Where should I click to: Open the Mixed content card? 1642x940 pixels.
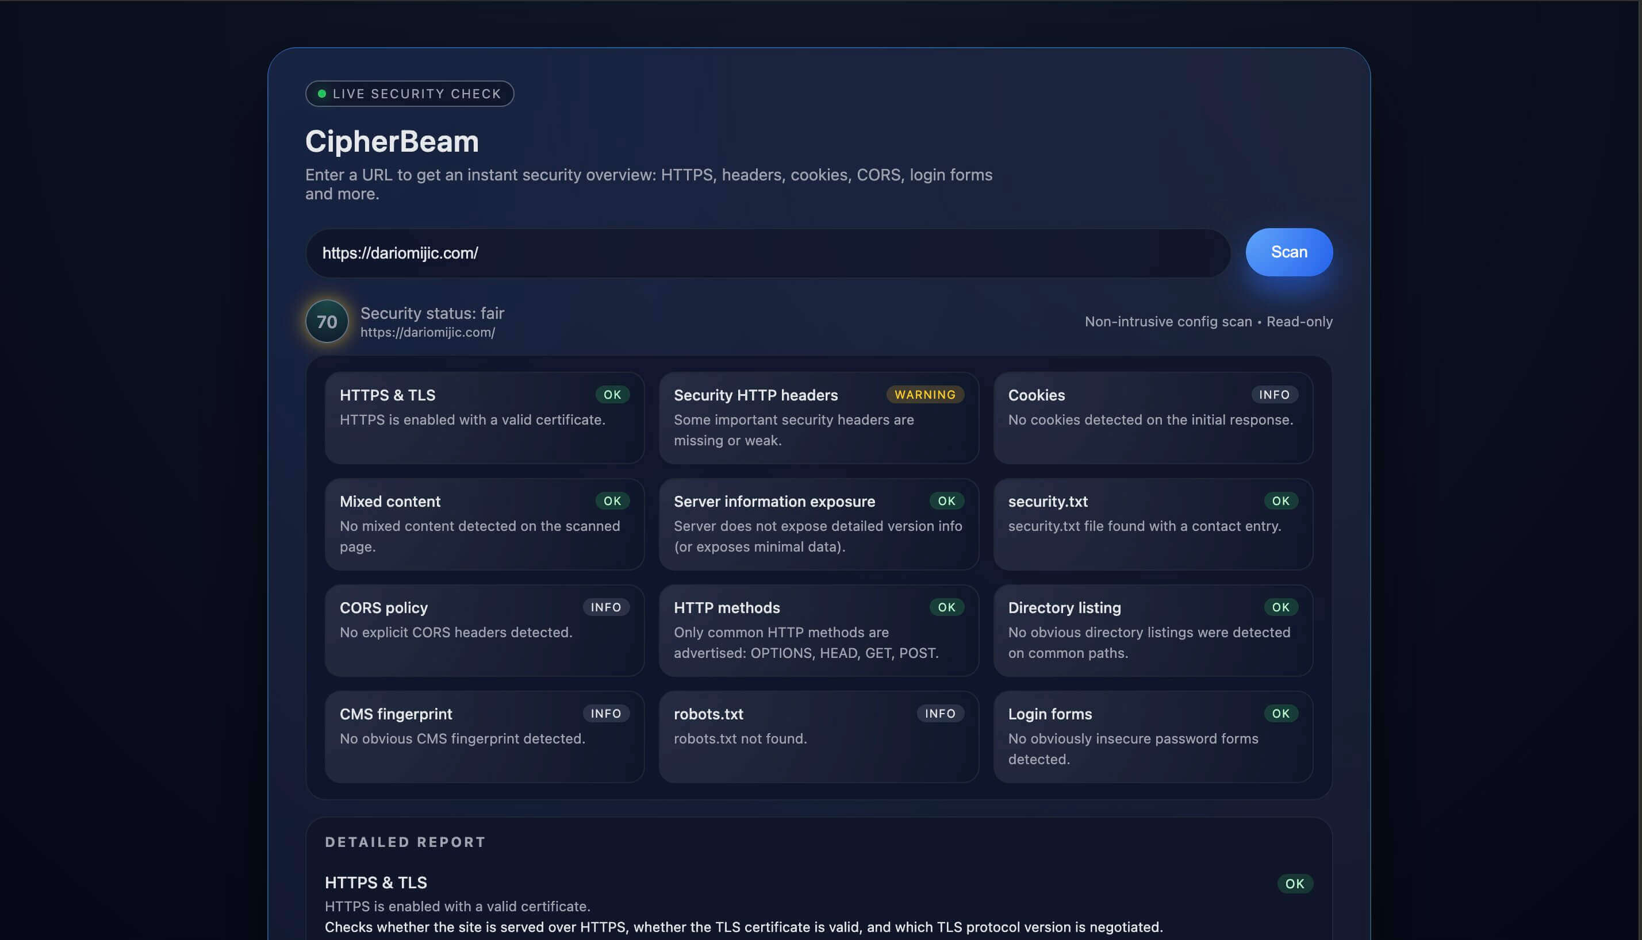coord(484,523)
